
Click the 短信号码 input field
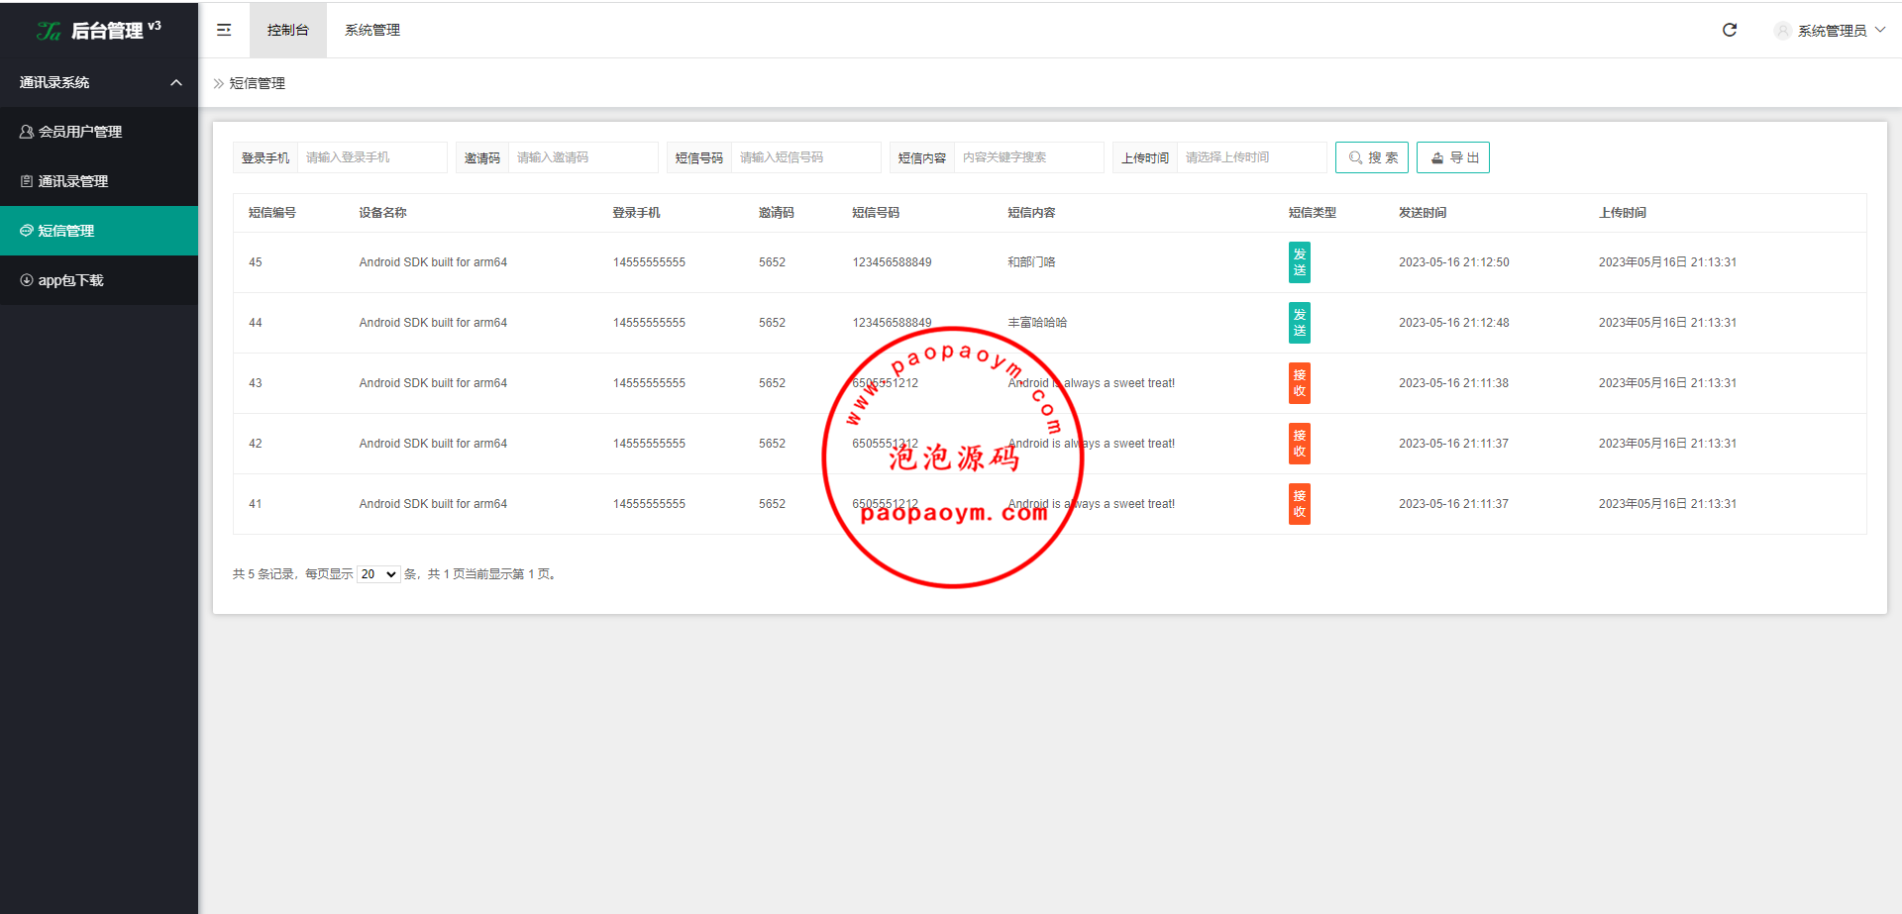click(805, 157)
